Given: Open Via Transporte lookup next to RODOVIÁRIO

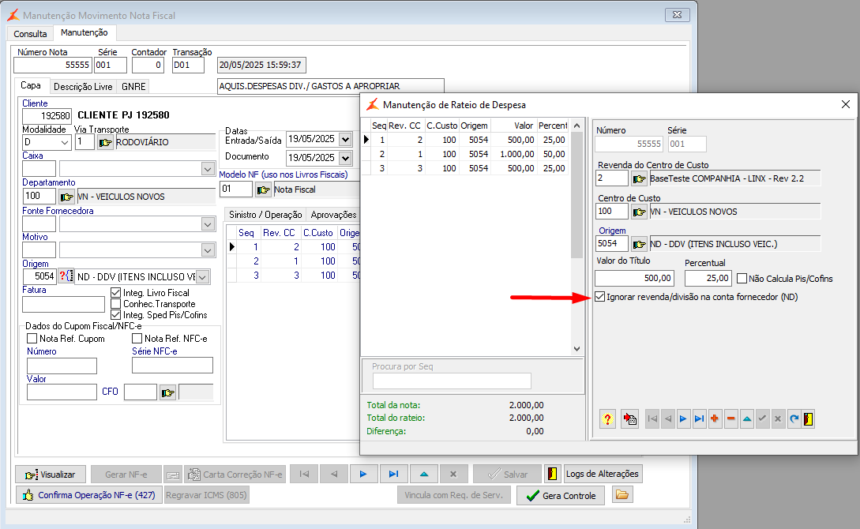Looking at the screenshot, I should (105, 143).
